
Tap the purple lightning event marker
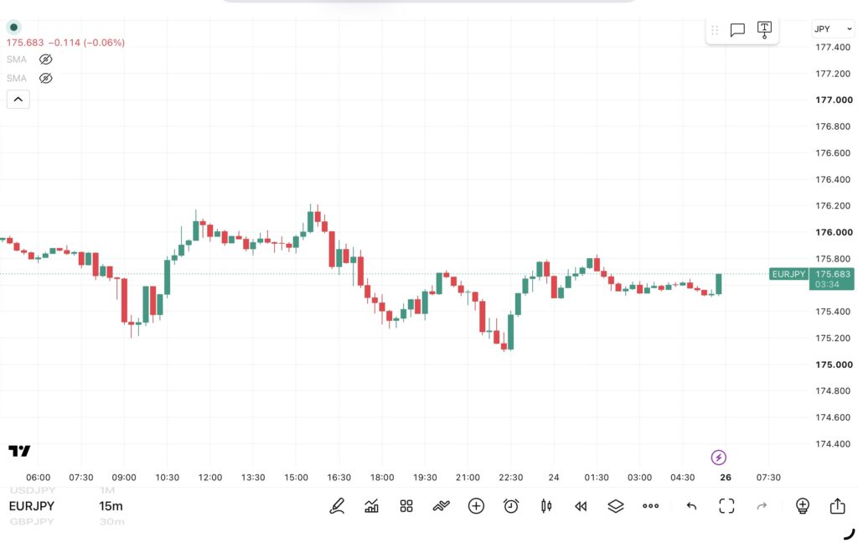[718, 457]
